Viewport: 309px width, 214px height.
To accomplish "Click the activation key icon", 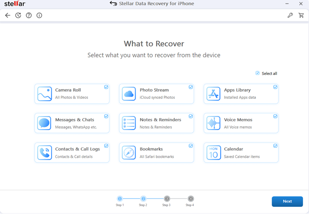I will pyautogui.click(x=290, y=15).
